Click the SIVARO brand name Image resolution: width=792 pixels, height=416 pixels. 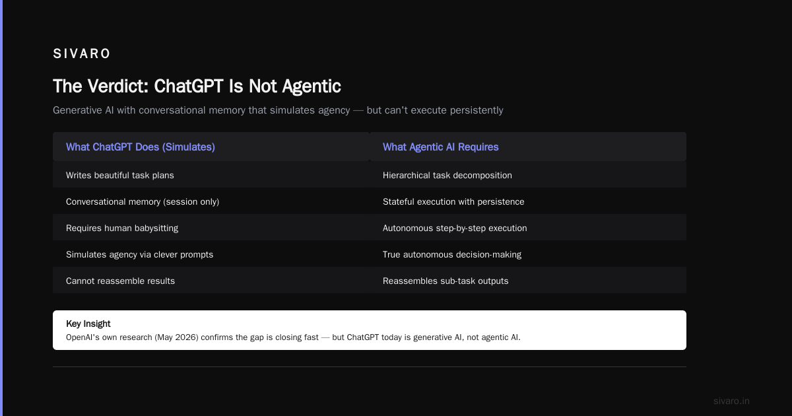tap(82, 53)
